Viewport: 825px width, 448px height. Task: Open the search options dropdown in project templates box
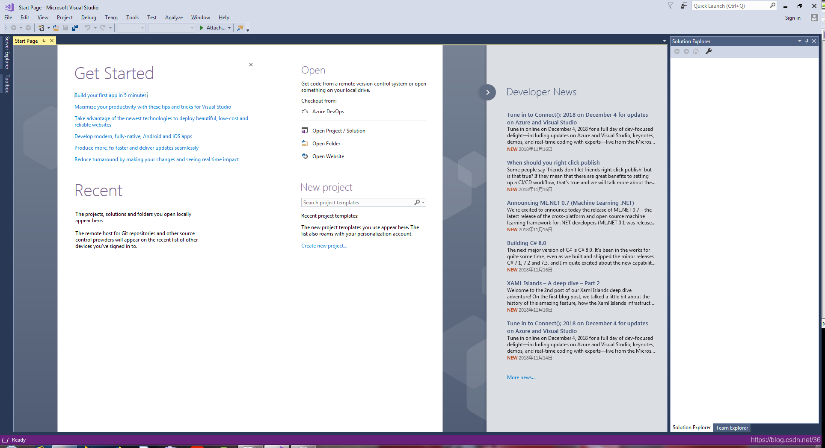tap(423, 203)
